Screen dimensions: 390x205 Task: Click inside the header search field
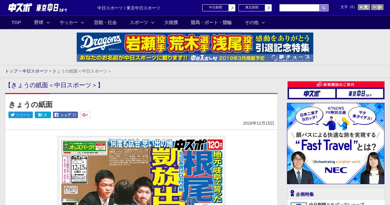[299, 8]
